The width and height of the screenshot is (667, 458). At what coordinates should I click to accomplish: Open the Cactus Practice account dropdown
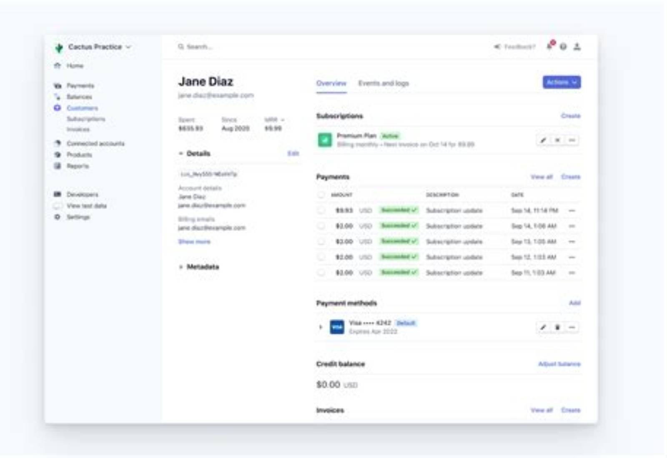pos(93,47)
